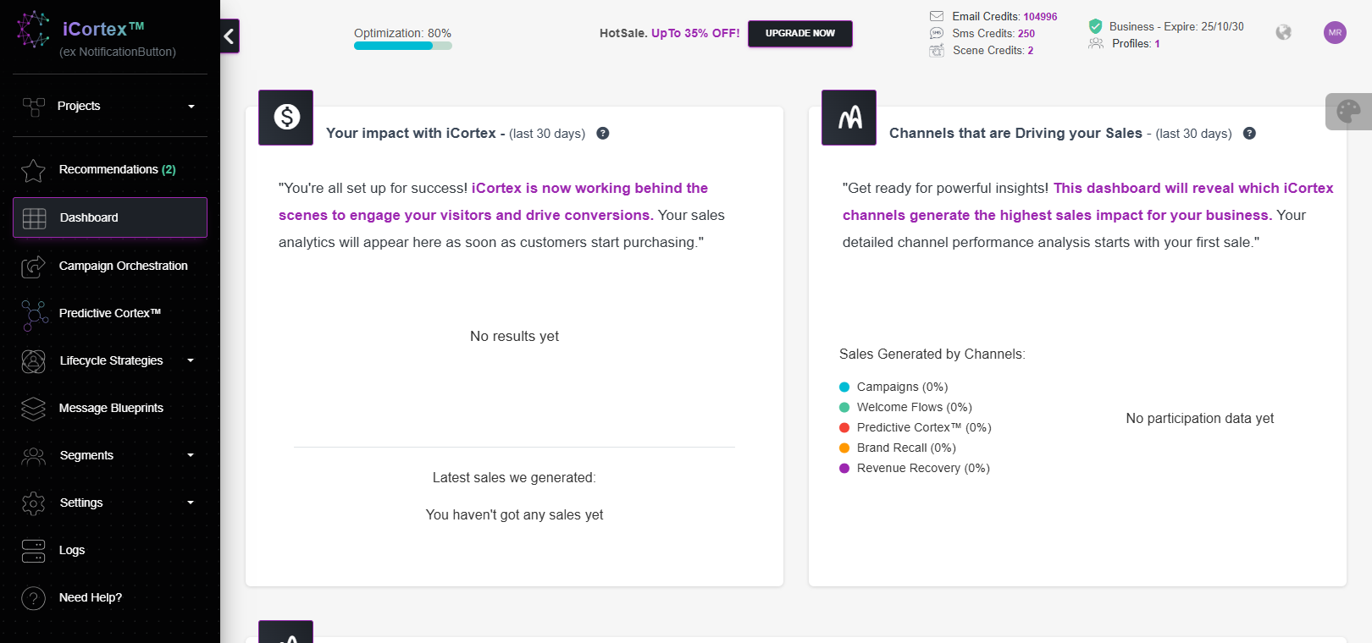Click help icon beside Your impact with iCortex
This screenshot has width=1372, height=643.
coord(603,133)
